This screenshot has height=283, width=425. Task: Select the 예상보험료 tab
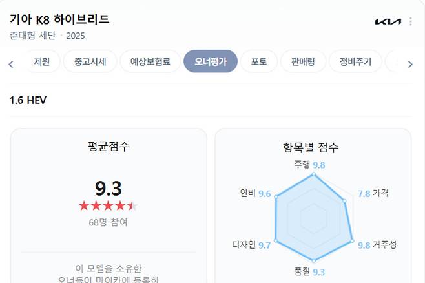pyautogui.click(x=150, y=62)
